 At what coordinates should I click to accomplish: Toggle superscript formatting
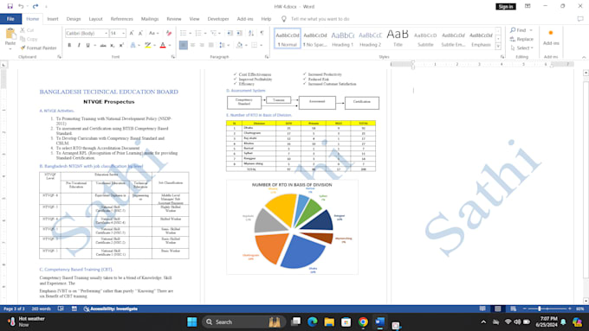pos(121,45)
